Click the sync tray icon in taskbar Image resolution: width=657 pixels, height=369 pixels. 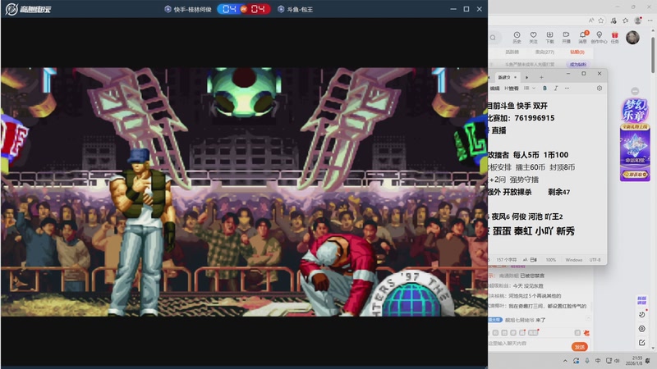pos(577,361)
